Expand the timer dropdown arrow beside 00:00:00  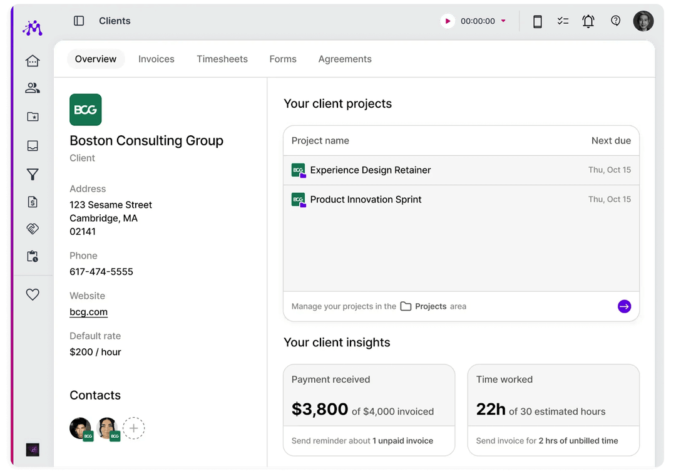click(503, 21)
